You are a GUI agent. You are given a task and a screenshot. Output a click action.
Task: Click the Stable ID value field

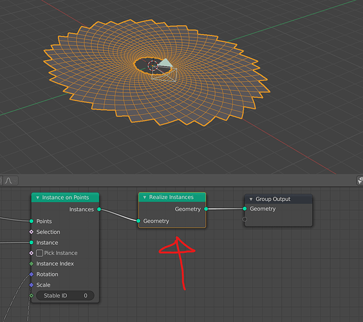tap(65, 296)
